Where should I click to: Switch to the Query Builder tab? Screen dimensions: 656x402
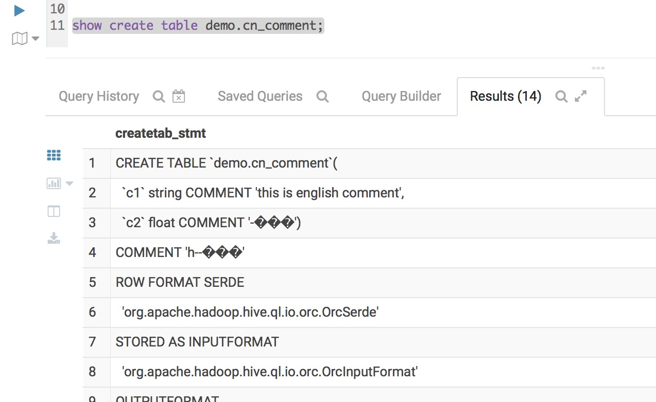click(x=401, y=96)
